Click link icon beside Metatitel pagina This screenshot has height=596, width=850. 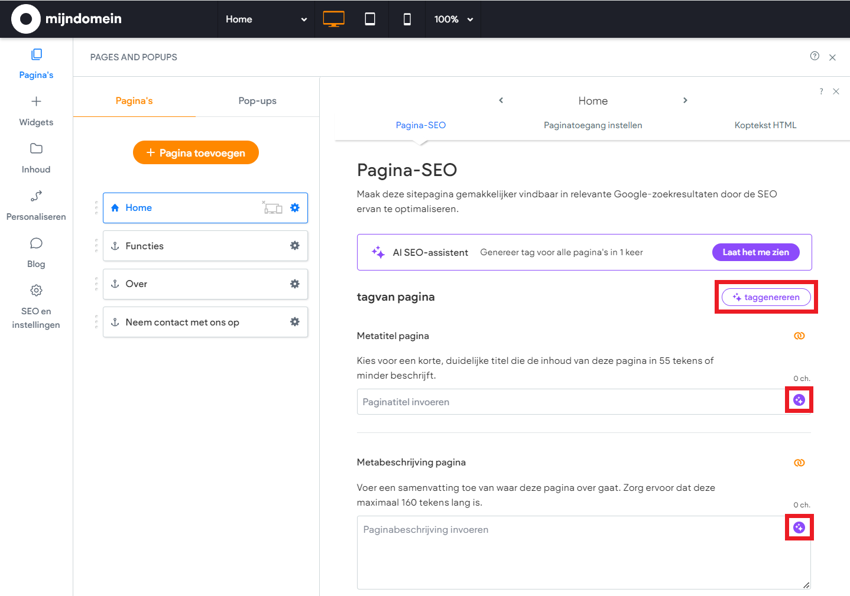pos(799,336)
